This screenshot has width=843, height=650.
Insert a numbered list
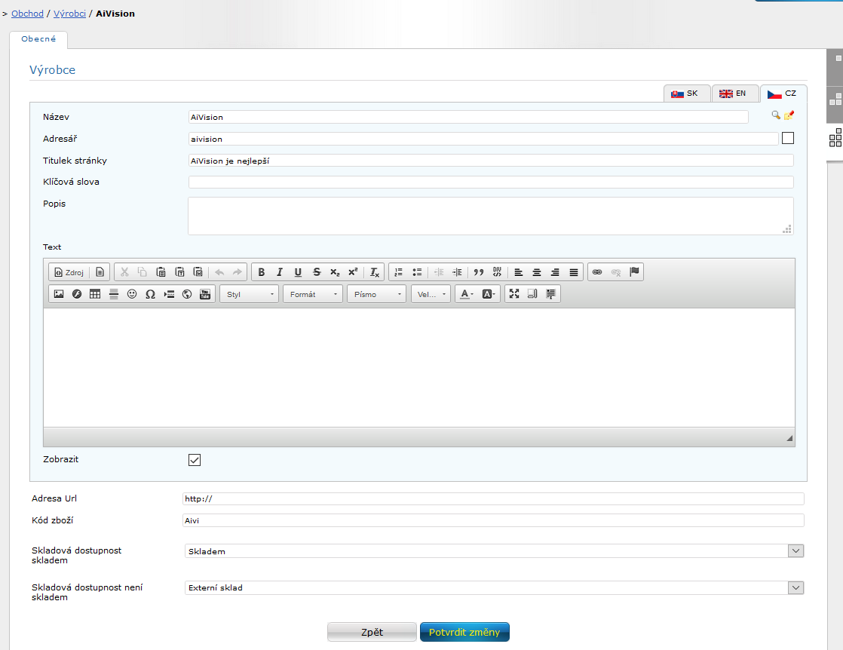click(x=398, y=272)
